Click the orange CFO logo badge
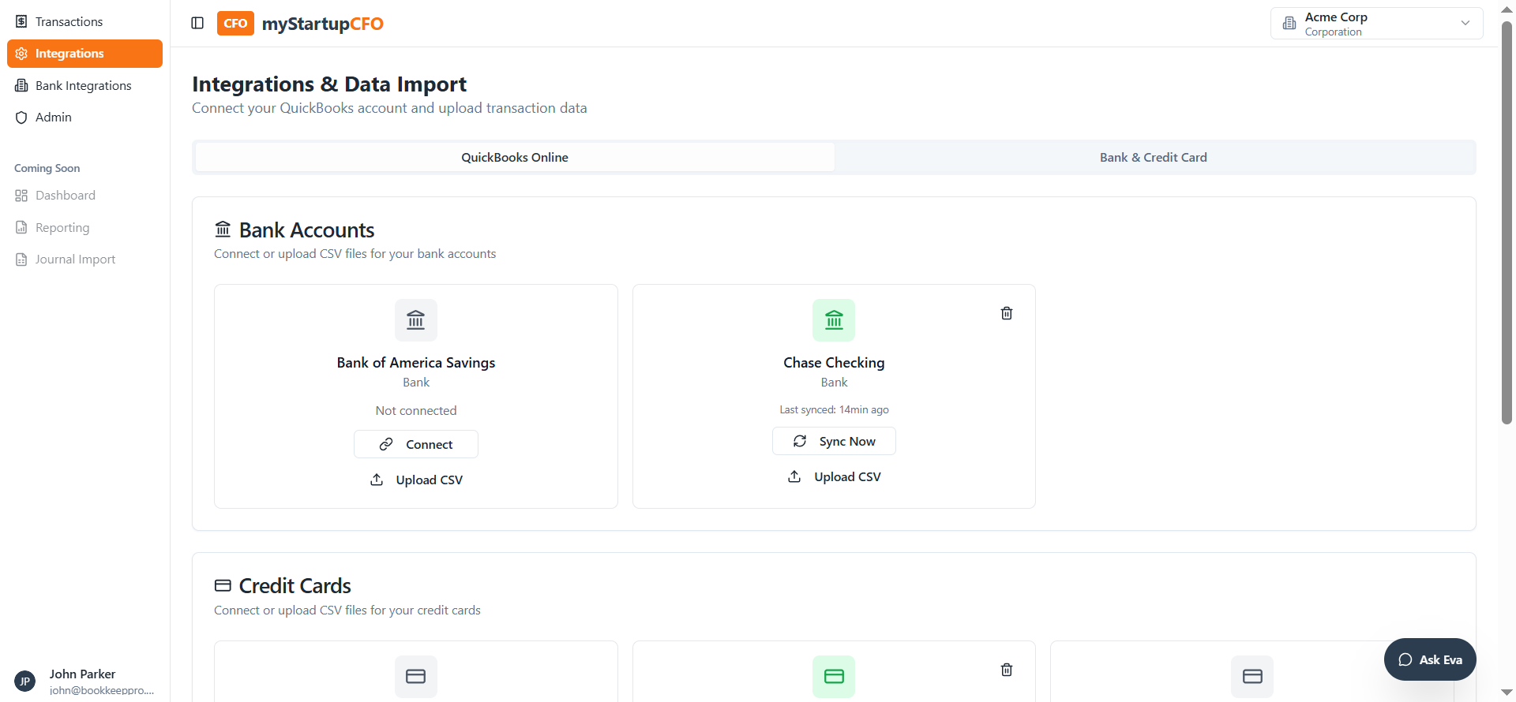The width and height of the screenshot is (1516, 702). 235,24
